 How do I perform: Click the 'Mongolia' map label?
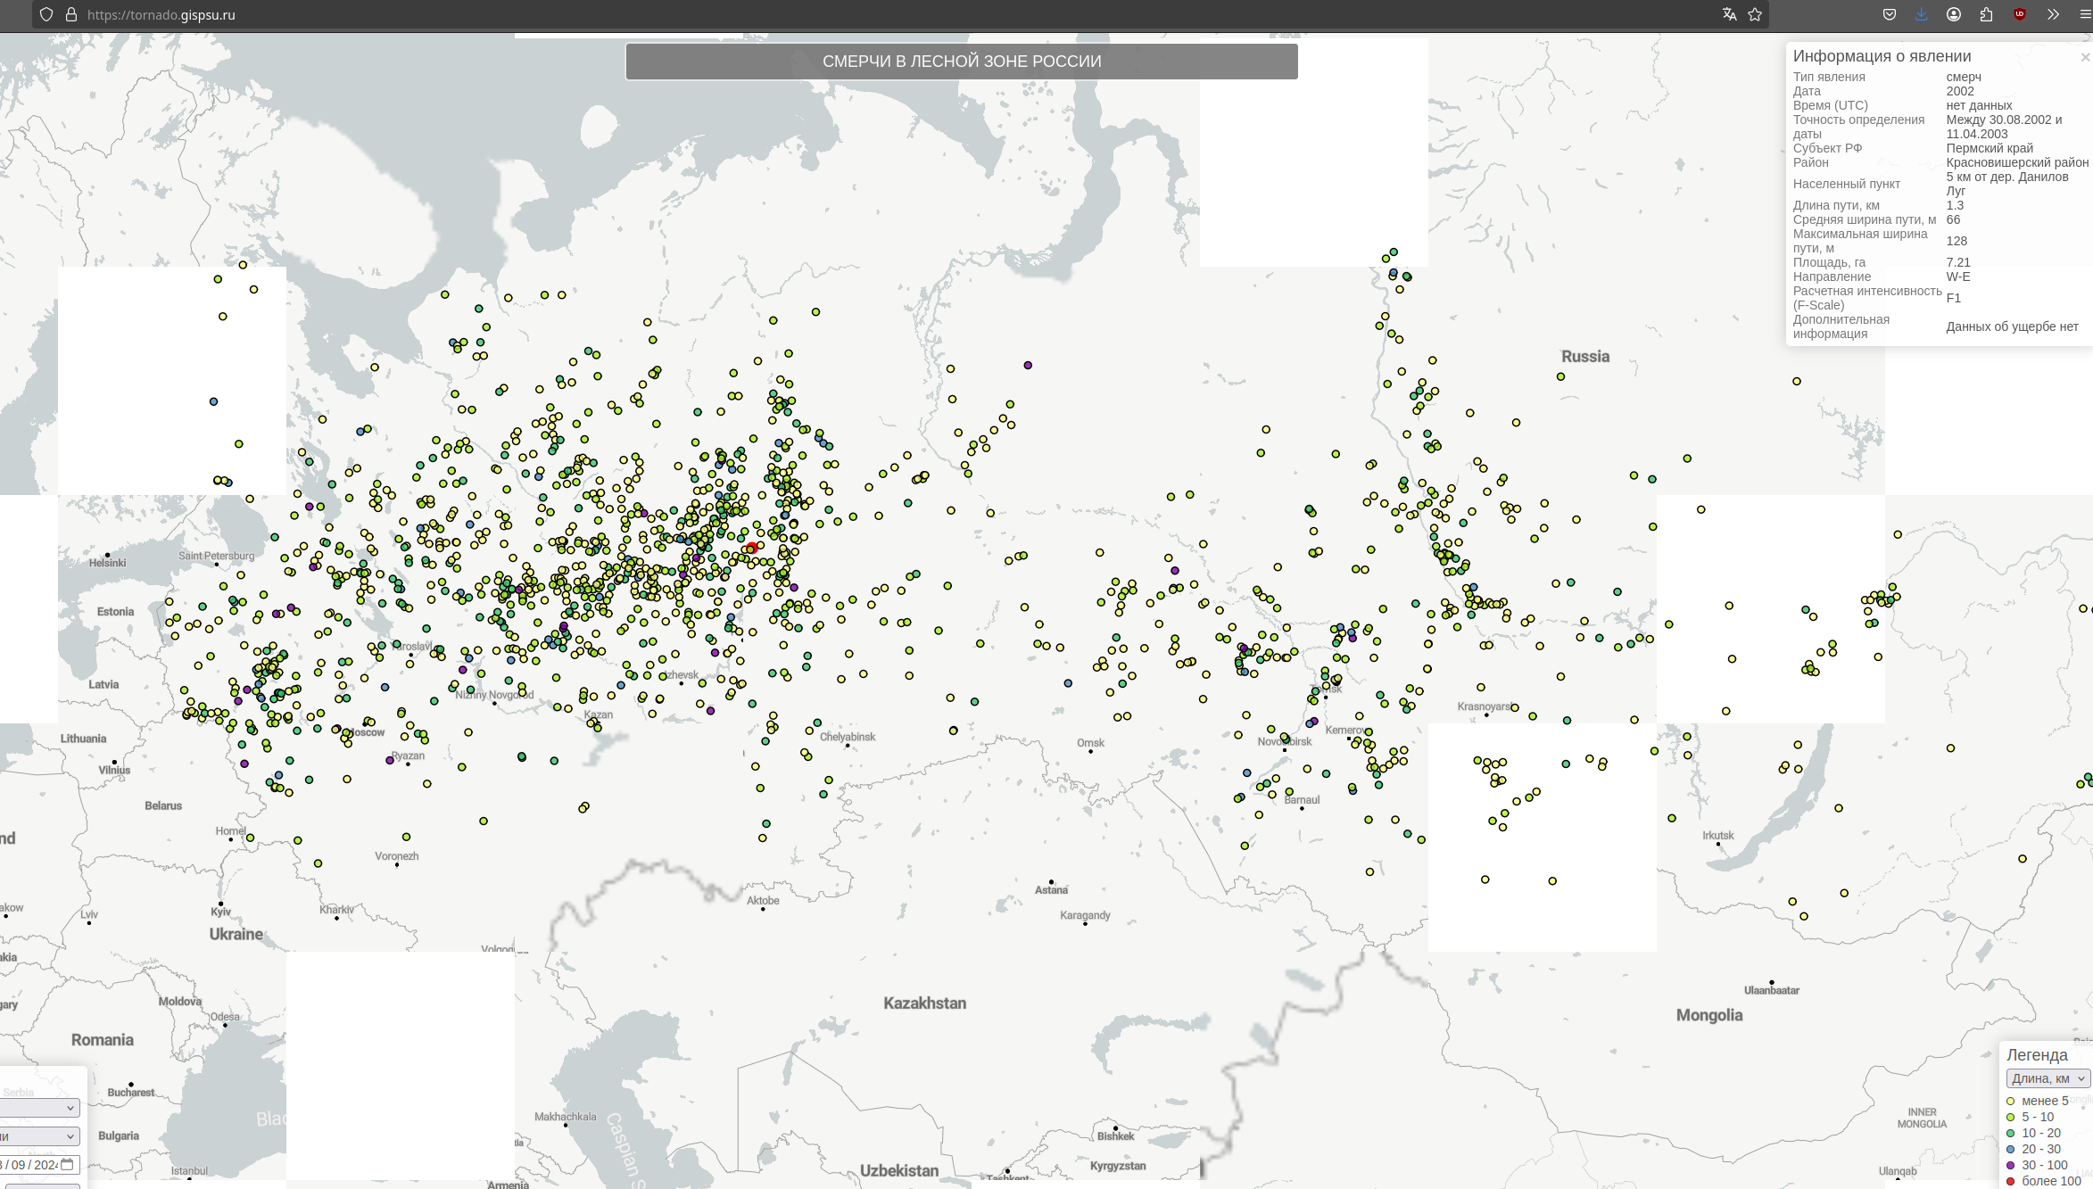tap(1708, 1015)
